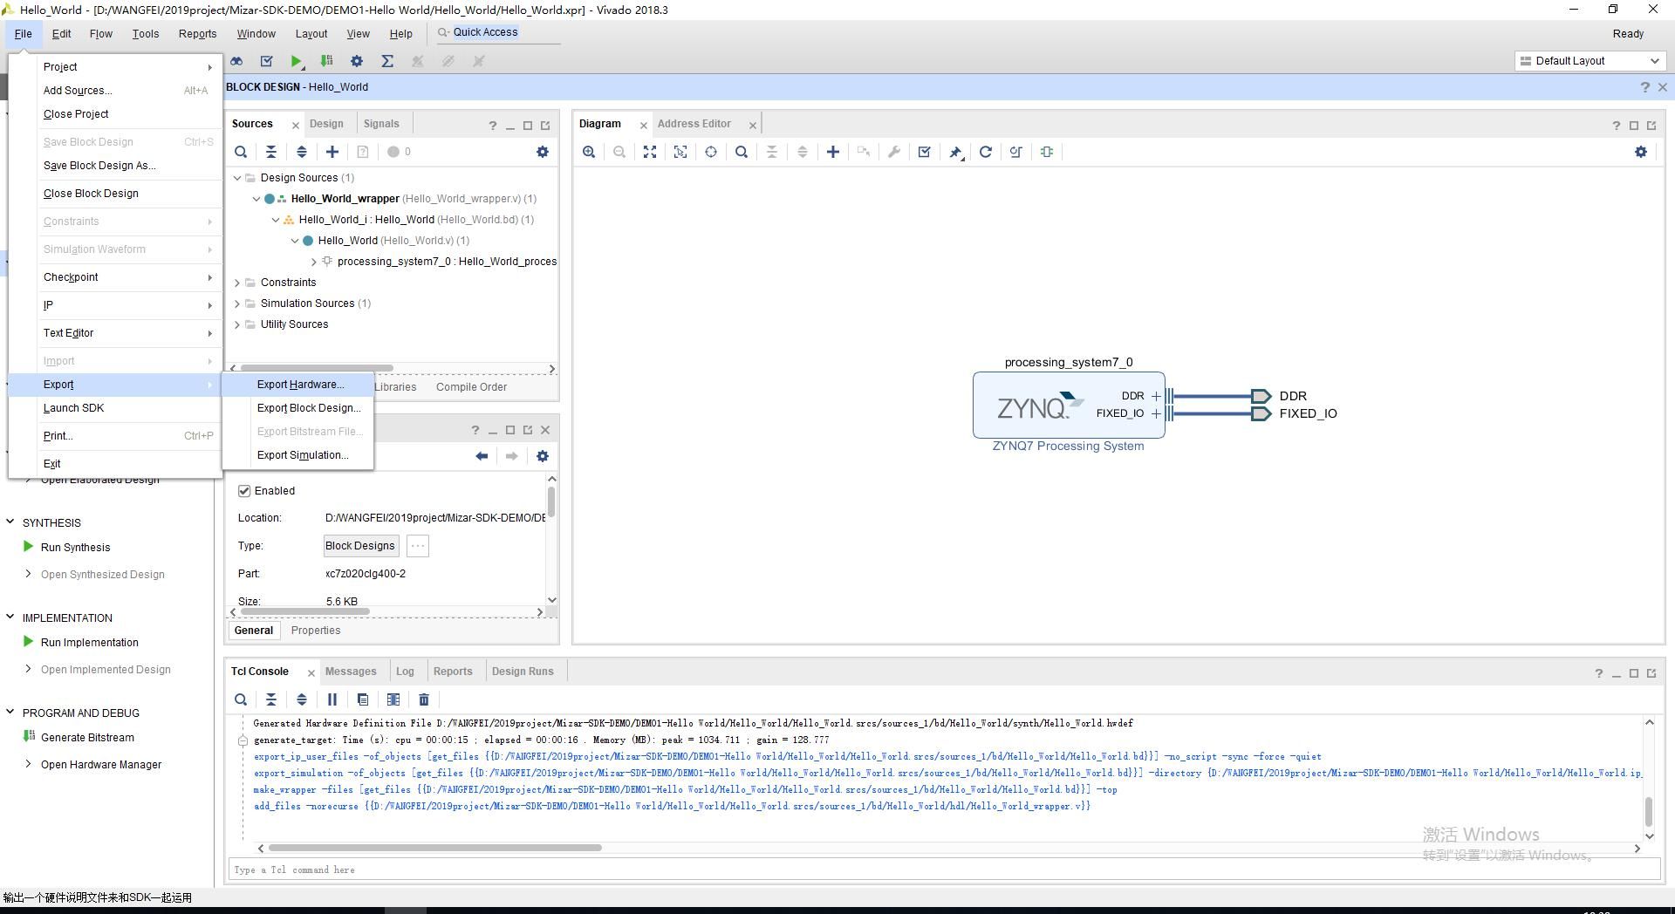Close the Tcl Console tab

tap(311, 672)
